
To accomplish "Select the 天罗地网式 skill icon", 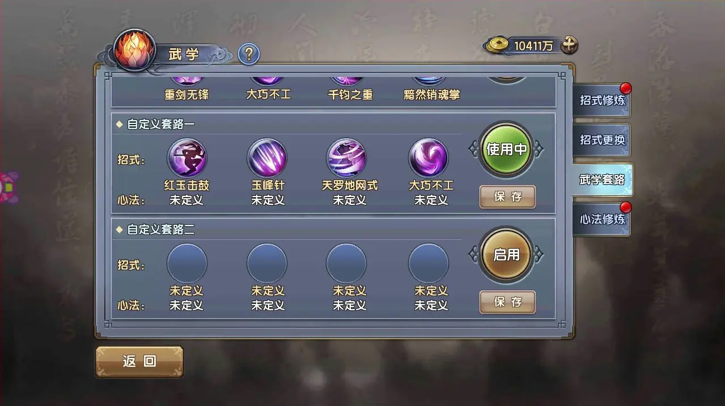I will (346, 158).
